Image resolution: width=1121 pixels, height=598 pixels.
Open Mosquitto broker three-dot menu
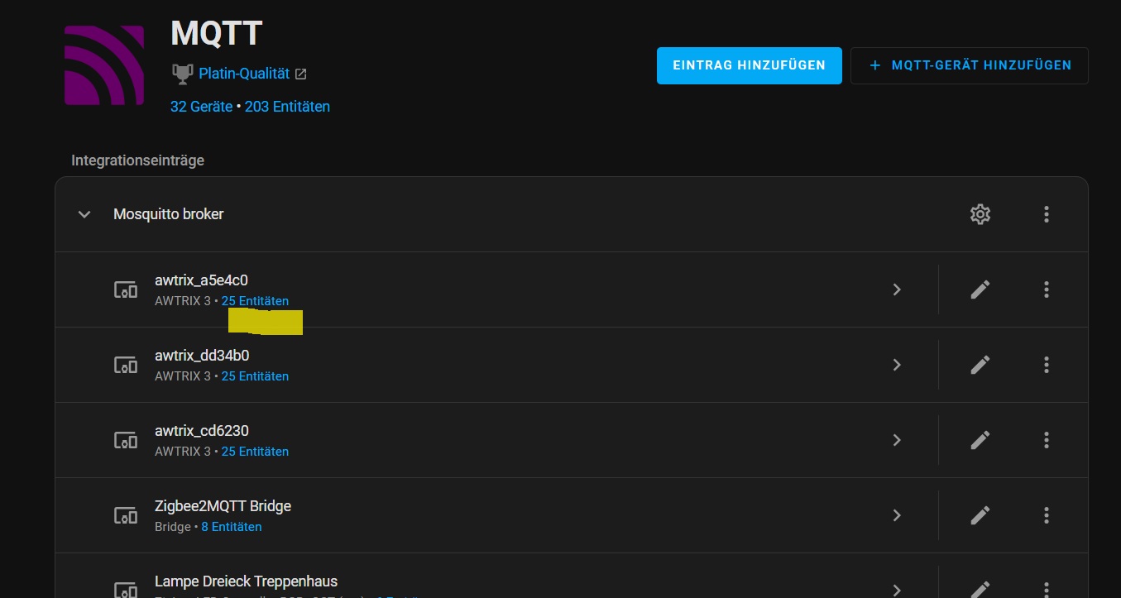[1047, 214]
